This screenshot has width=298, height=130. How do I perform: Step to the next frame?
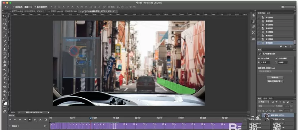click(25, 120)
